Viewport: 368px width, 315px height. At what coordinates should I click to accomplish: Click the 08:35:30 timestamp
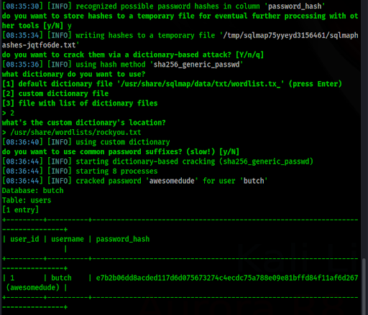(22, 6)
